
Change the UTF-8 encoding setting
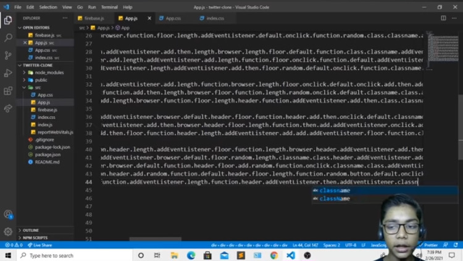[351, 245]
